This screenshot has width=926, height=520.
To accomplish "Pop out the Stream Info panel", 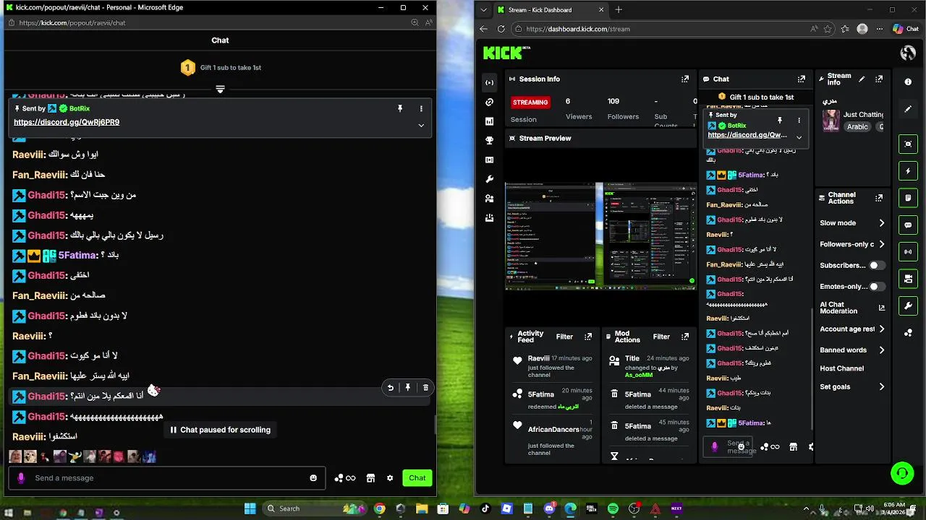I will (x=879, y=79).
